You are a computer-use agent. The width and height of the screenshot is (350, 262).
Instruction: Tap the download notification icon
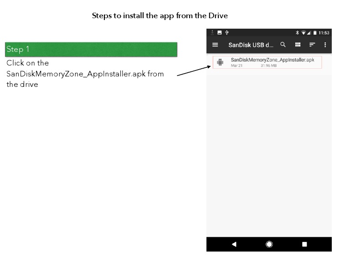212,33
